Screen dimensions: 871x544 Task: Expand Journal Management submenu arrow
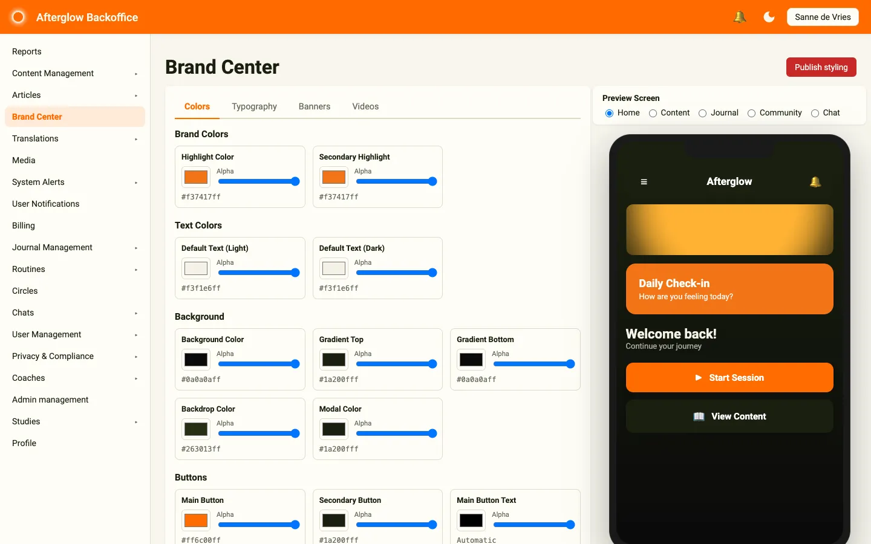136,248
